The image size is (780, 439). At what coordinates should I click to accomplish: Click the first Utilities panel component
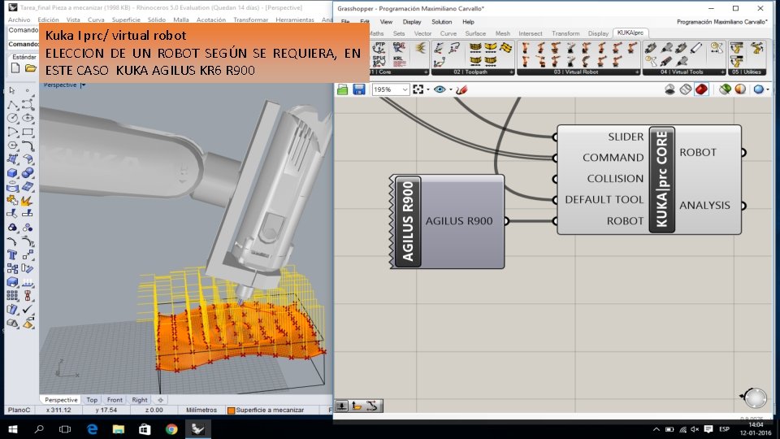[737, 48]
